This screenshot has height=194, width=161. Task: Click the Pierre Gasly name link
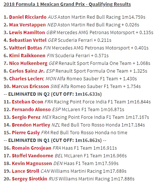(26, 132)
